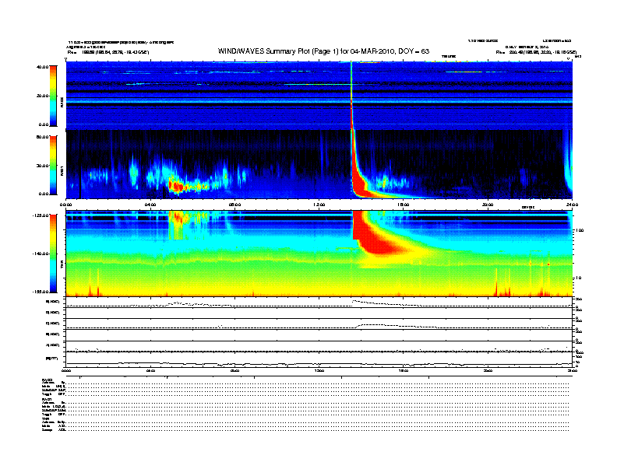This screenshot has height=476, width=617.
Task: Click the -125.00 color bar label
Action: click(41, 215)
